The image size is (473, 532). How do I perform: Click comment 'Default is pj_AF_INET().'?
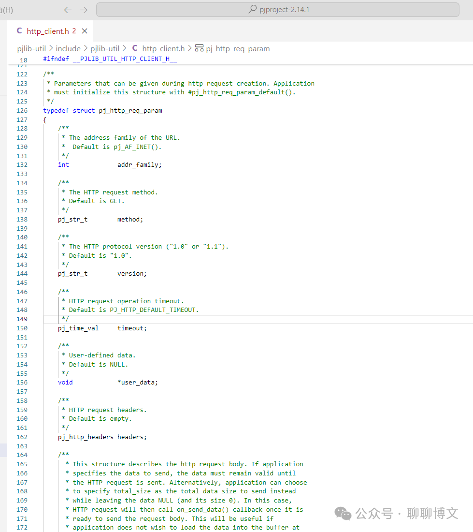click(117, 147)
